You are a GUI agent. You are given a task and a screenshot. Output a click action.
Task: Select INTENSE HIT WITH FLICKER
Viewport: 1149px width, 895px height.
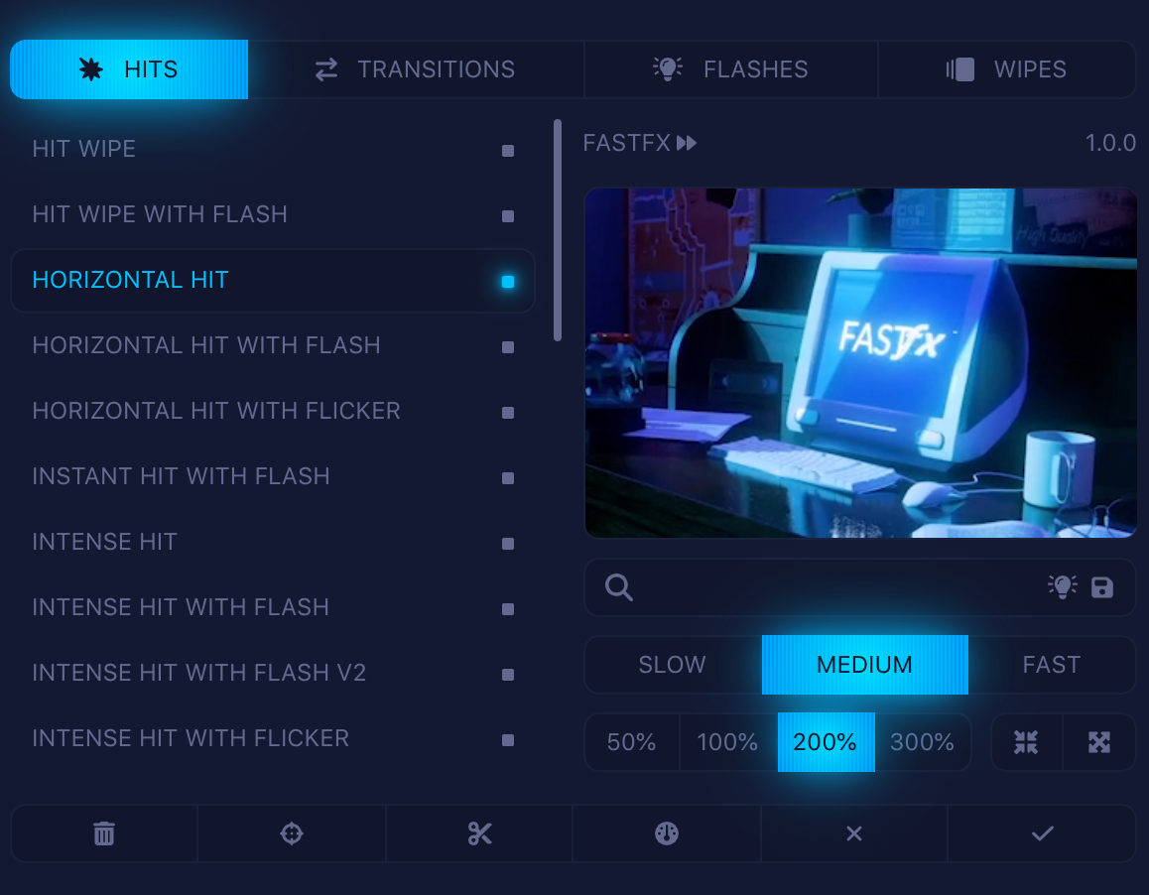click(x=273, y=739)
